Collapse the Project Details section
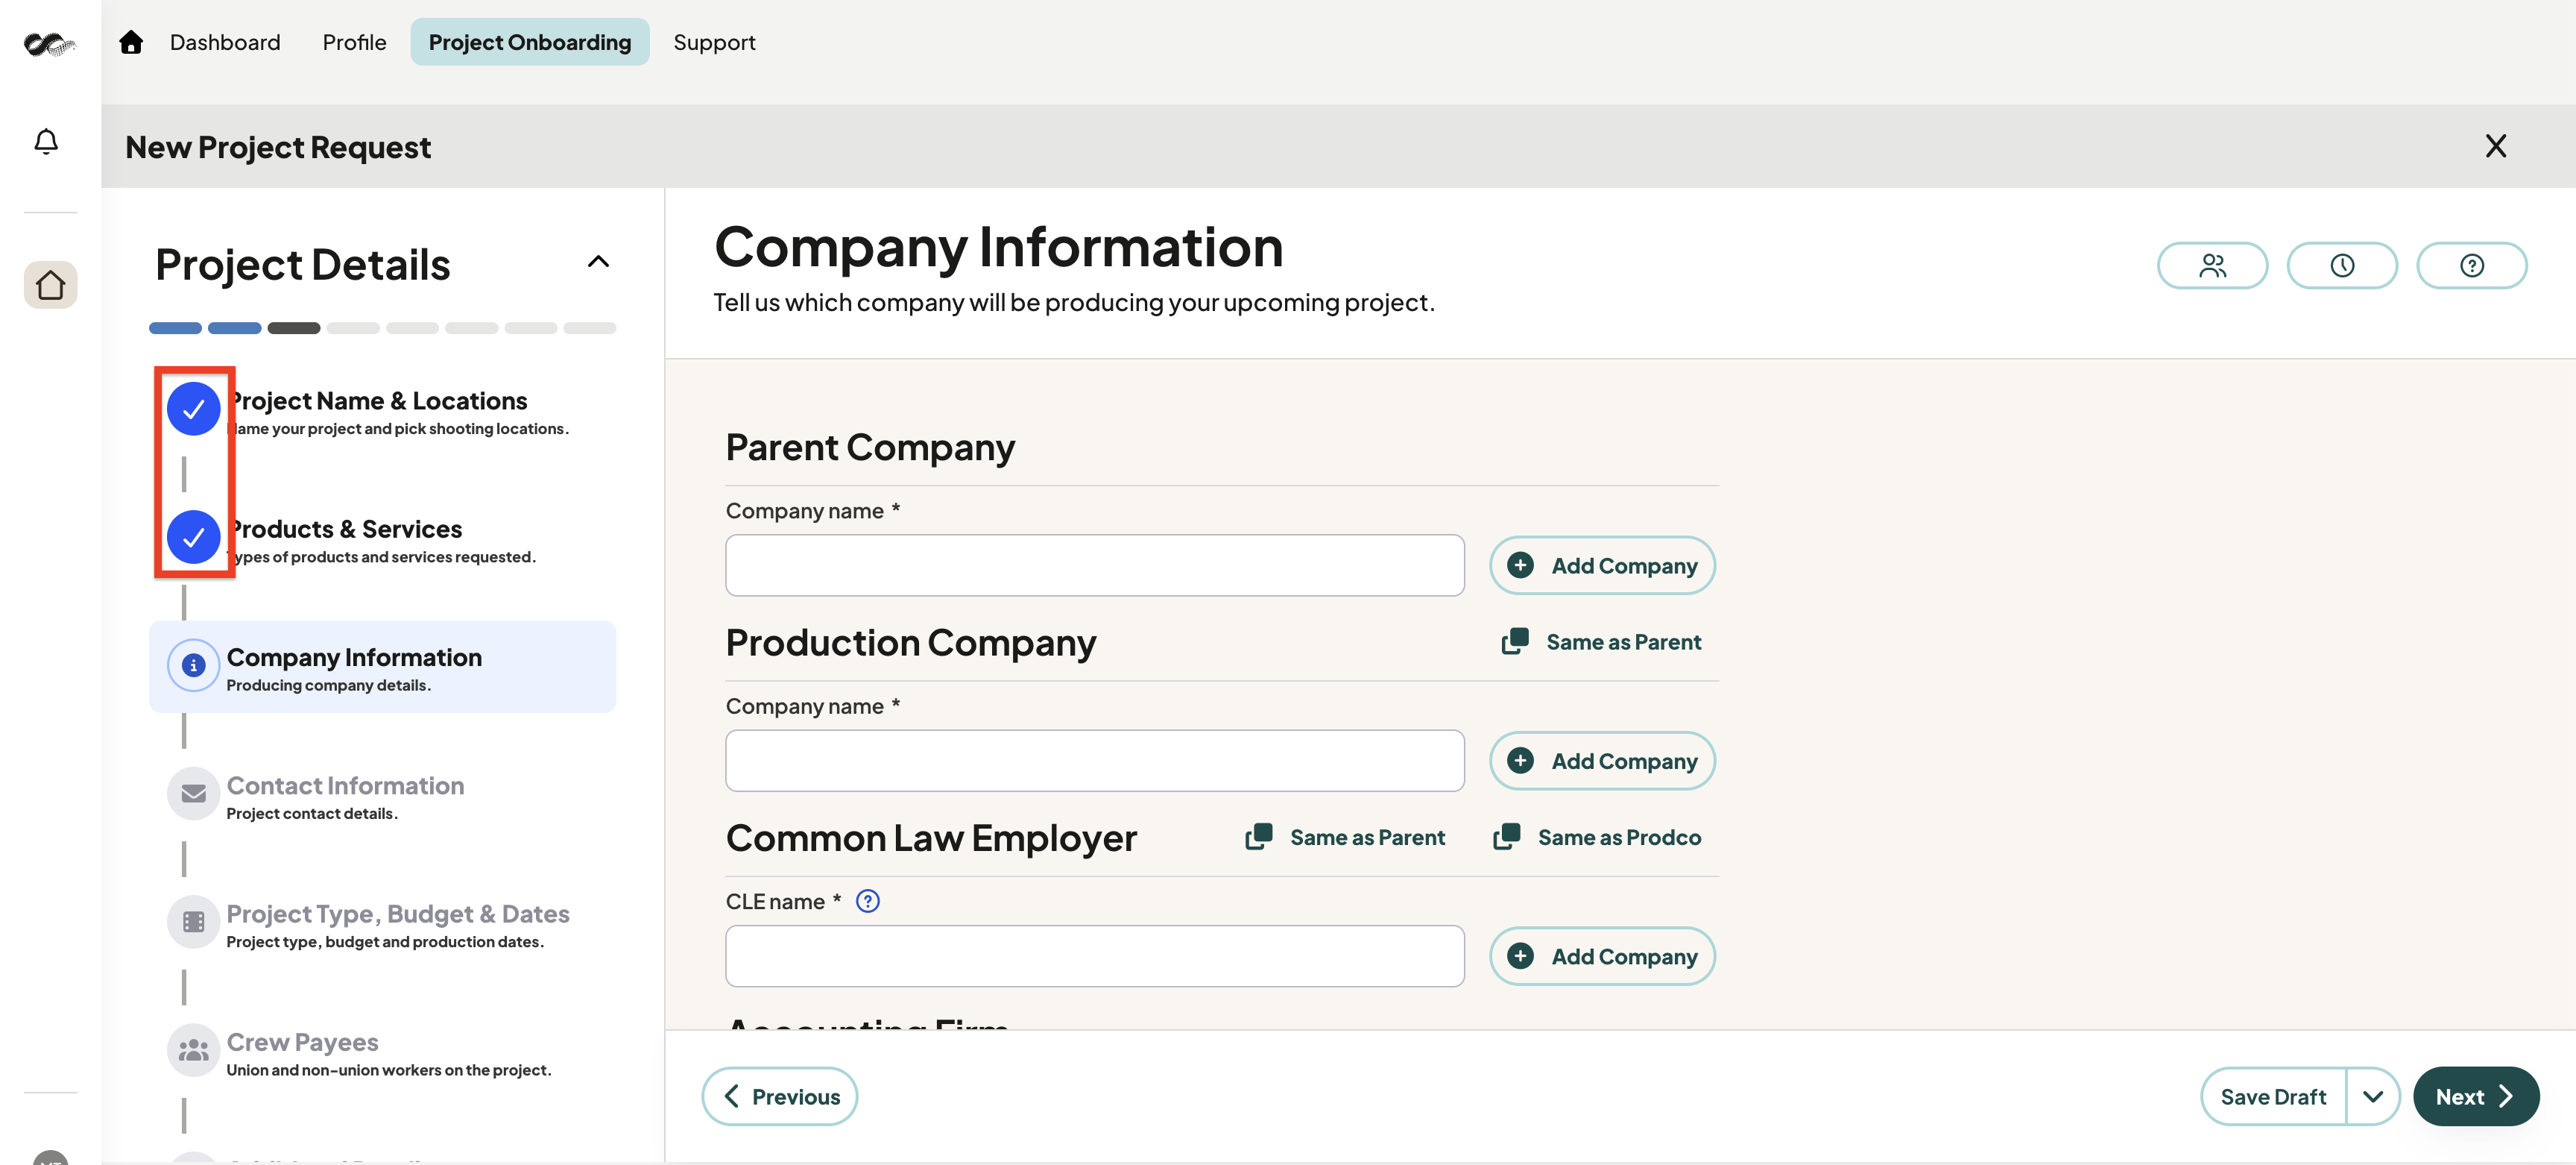This screenshot has width=2576, height=1165. point(598,263)
